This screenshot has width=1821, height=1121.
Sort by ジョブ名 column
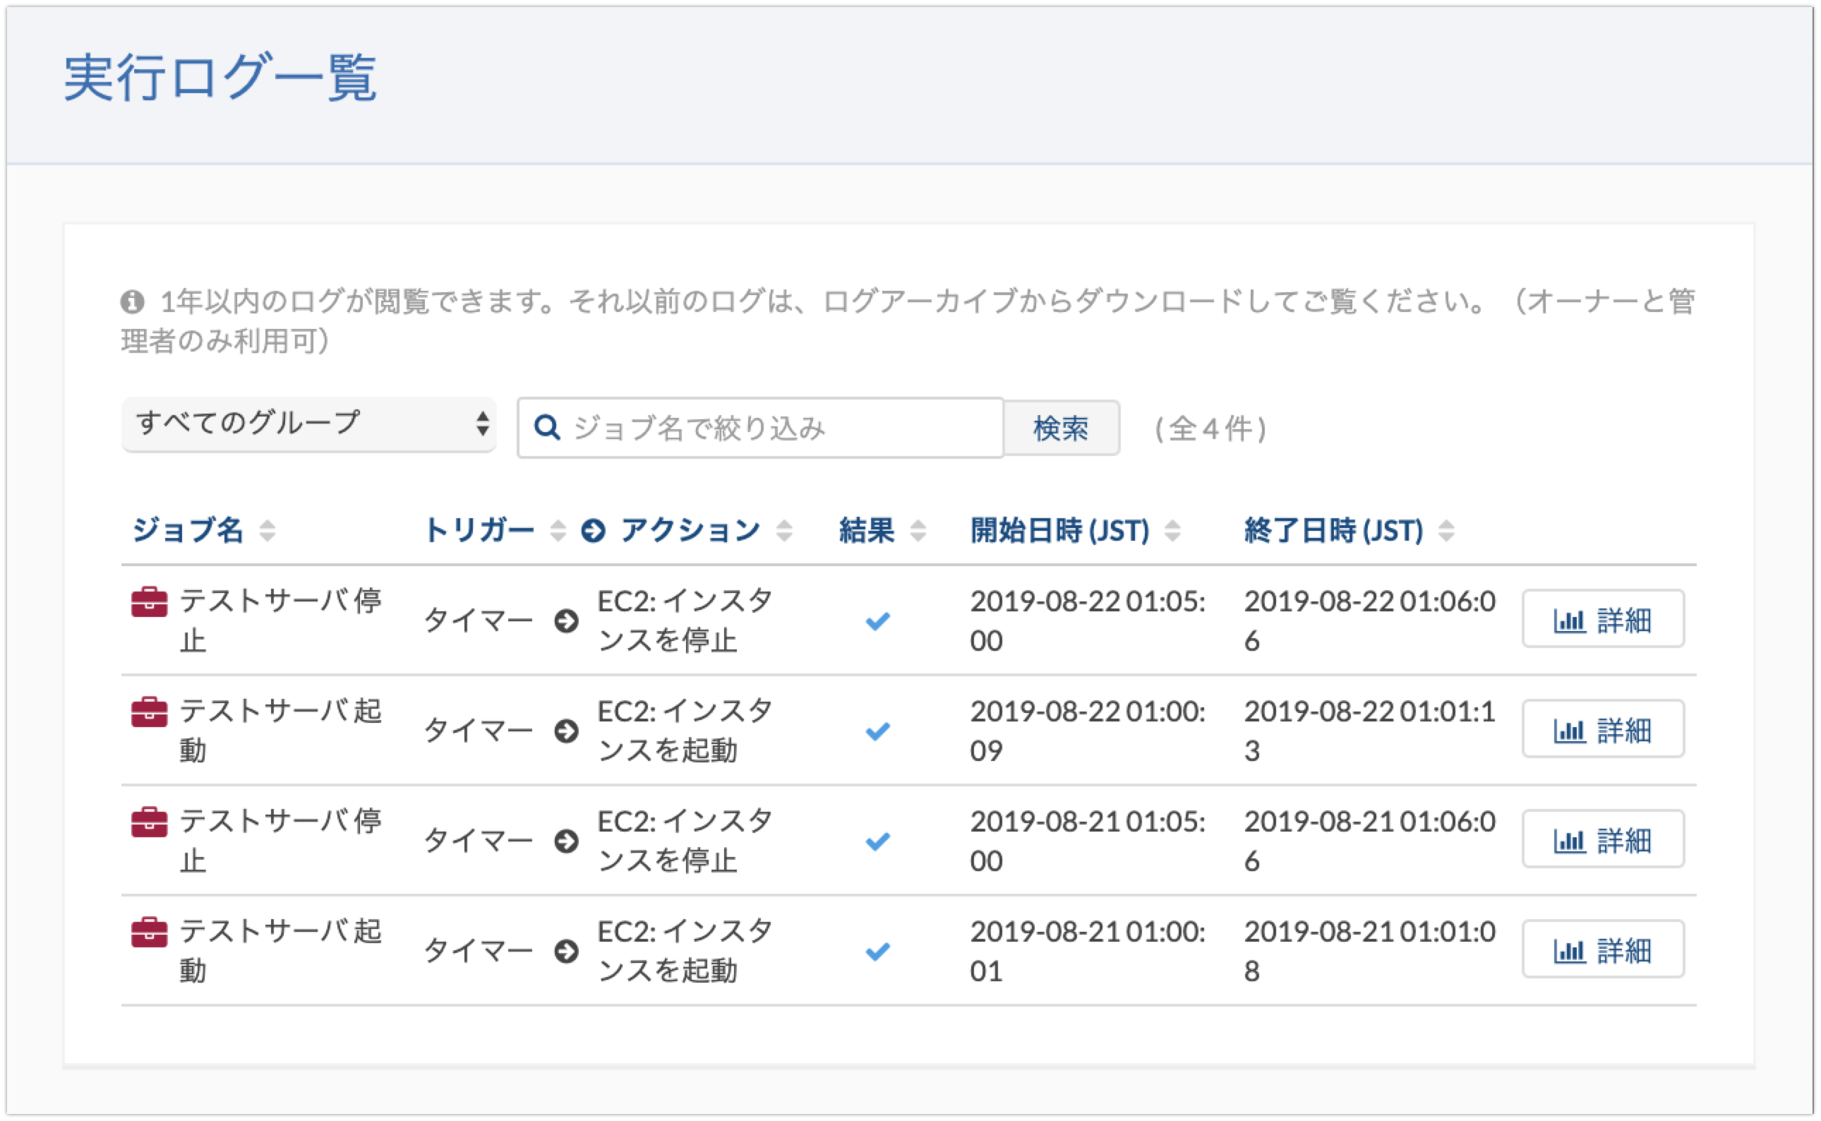[268, 531]
